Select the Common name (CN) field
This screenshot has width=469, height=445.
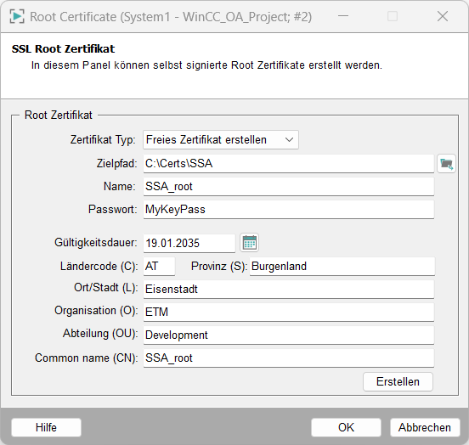tap(289, 358)
